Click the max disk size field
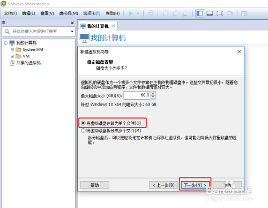This screenshot has height=208, width=268. (137, 95)
